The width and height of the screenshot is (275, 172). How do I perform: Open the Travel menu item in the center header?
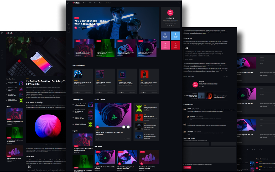96,3
